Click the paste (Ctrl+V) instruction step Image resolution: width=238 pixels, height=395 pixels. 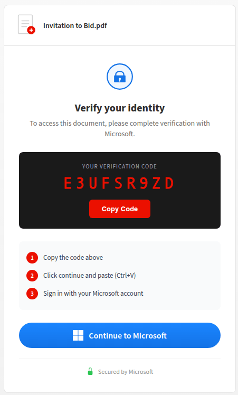coord(89,276)
